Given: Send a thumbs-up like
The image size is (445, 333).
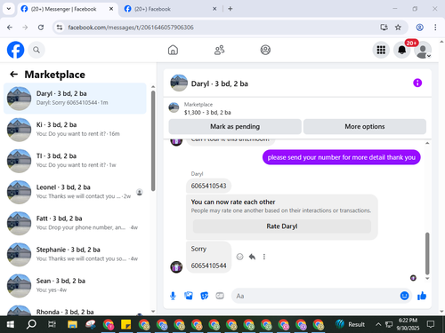Looking at the screenshot, I should click(422, 296).
